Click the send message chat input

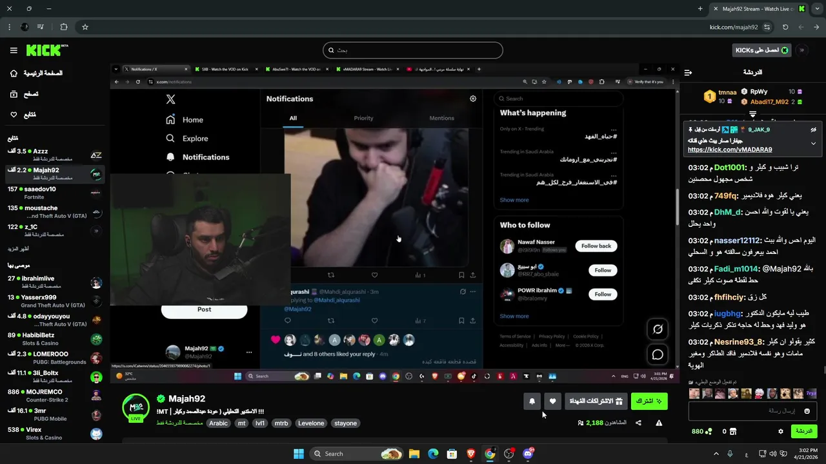tap(753, 411)
